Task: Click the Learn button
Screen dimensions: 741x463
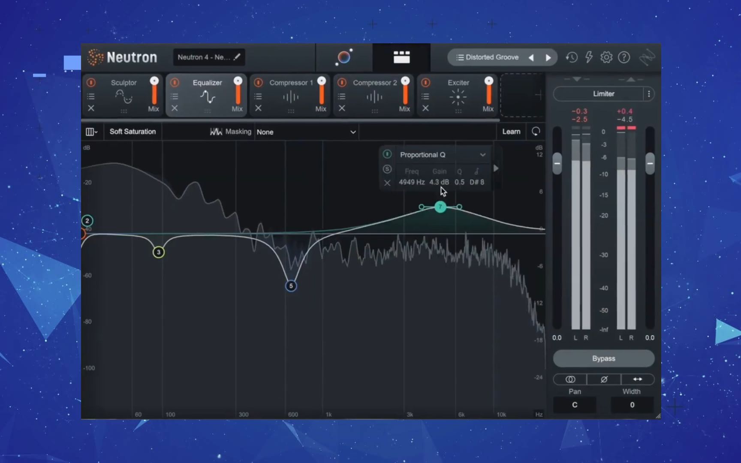Action: pos(511,132)
